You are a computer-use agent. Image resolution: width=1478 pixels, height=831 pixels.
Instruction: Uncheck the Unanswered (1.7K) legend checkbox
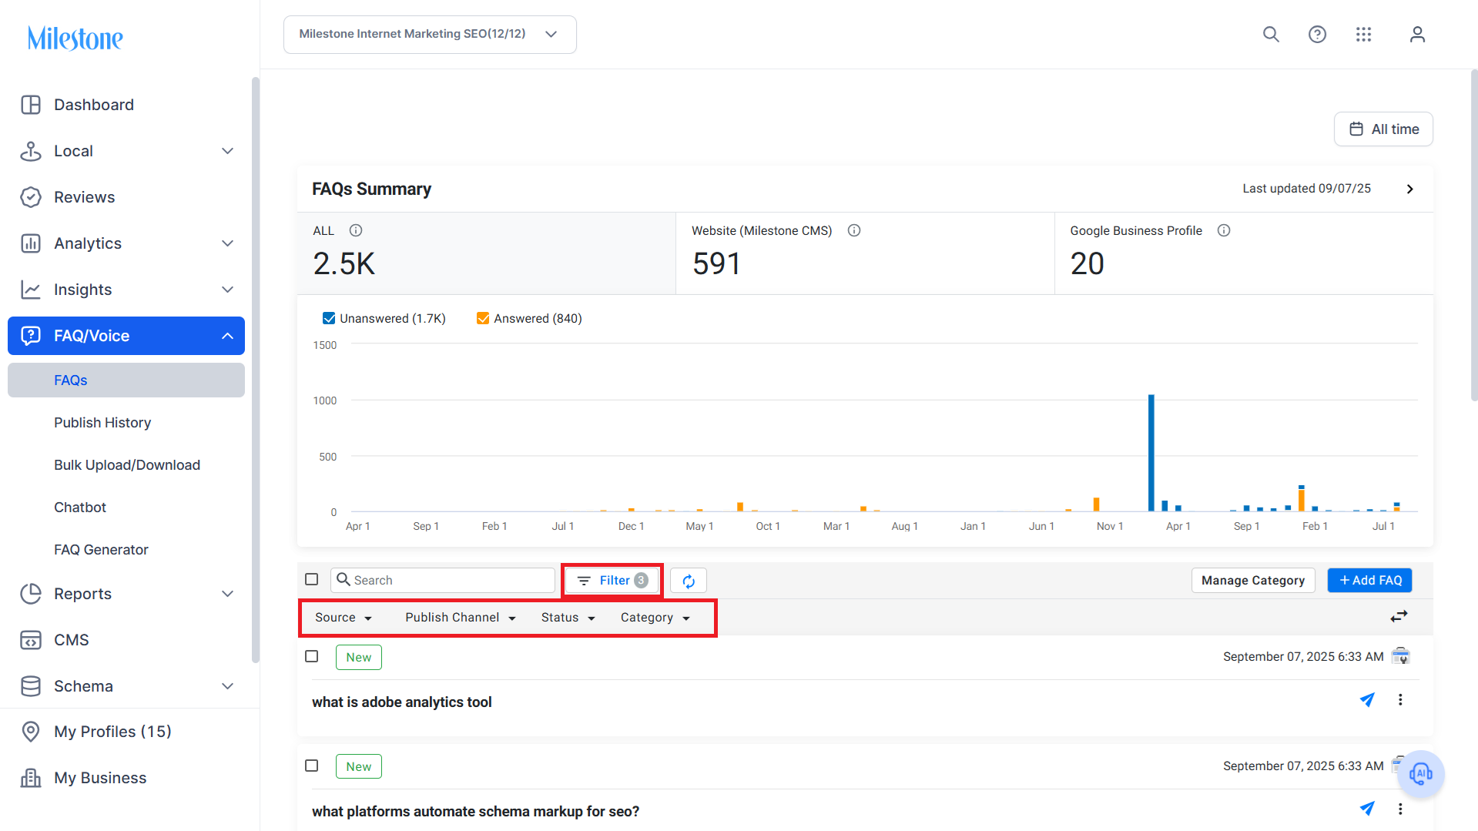point(329,318)
